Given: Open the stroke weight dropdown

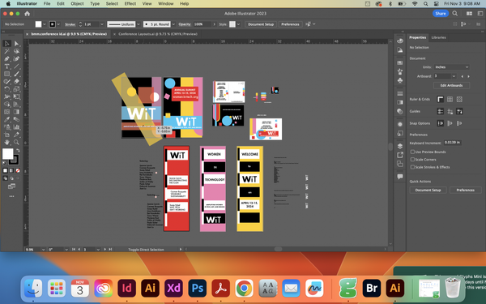Looking at the screenshot, I should pos(102,24).
